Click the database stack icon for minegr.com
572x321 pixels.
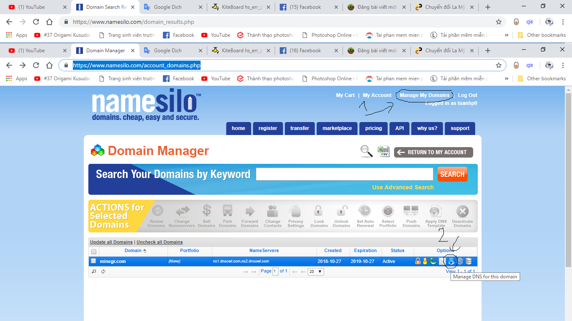469,261
